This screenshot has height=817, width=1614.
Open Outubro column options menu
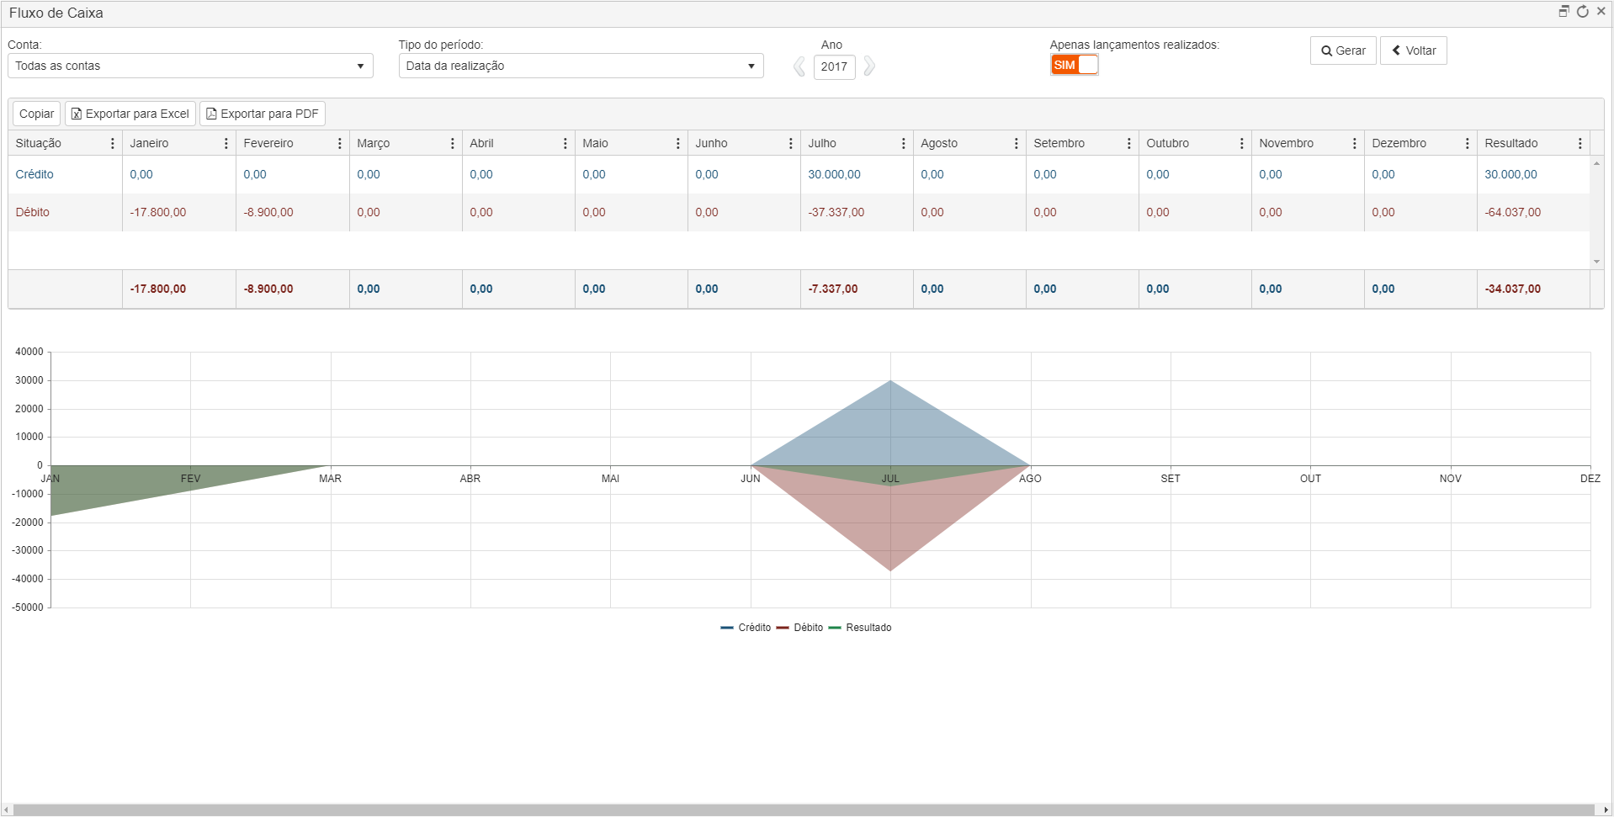[x=1242, y=144]
